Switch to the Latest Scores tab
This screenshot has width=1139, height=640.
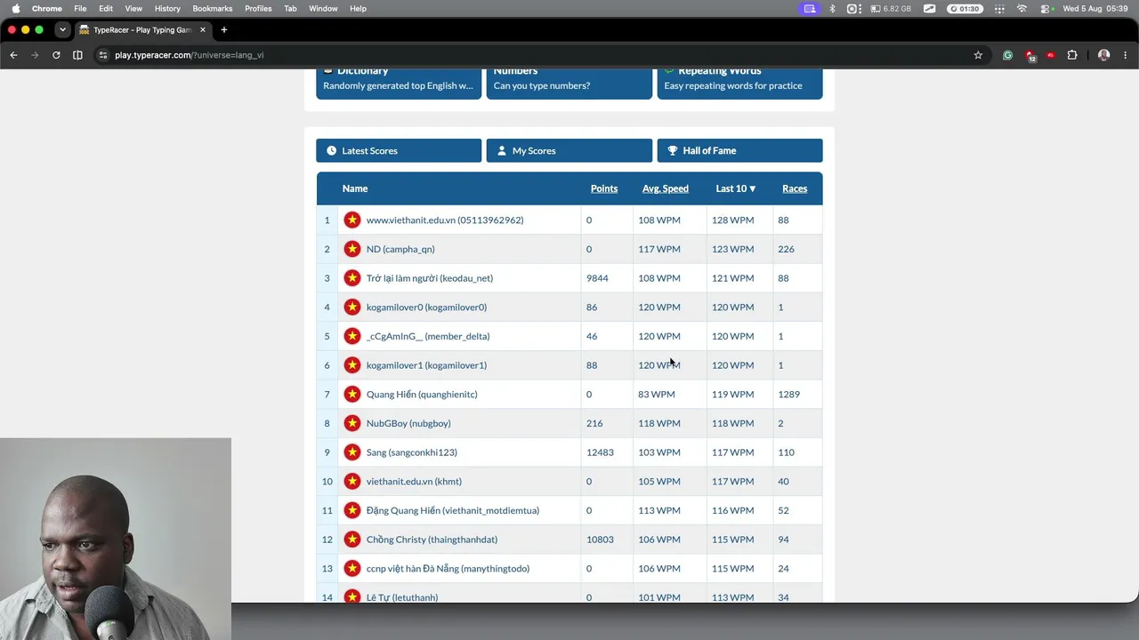(x=399, y=150)
